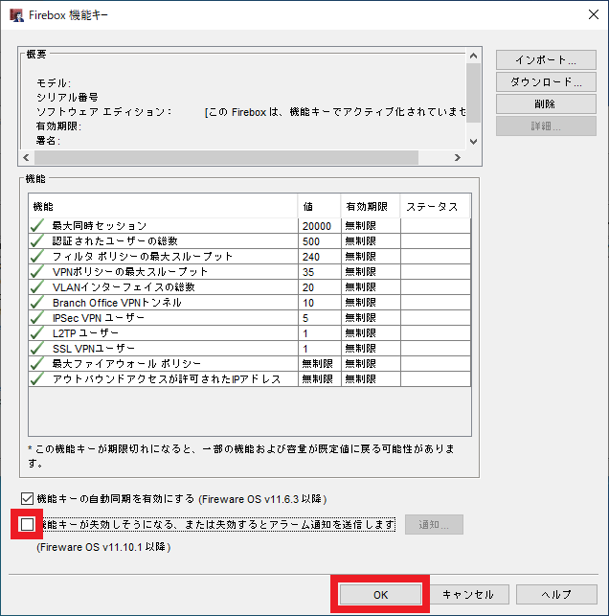Click the 削除 button
The height and width of the screenshot is (616, 609).
point(546,103)
